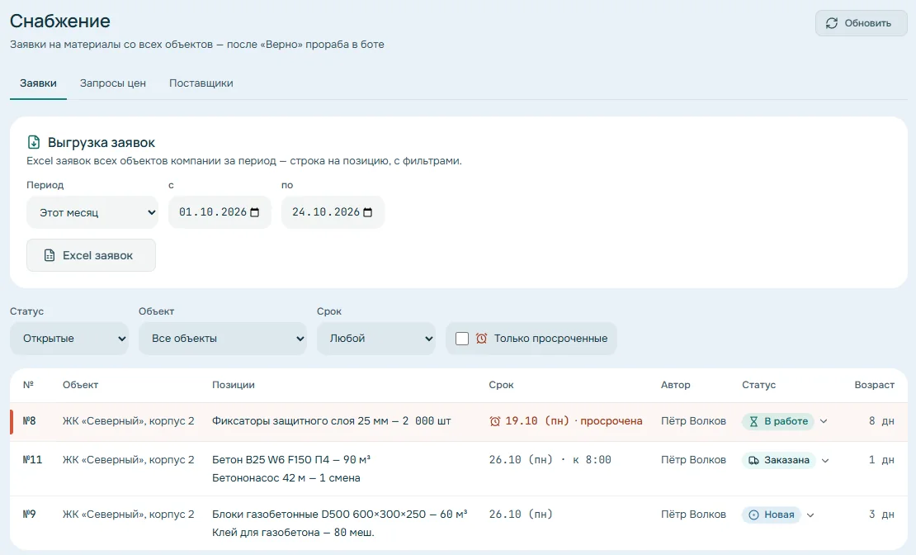Click the Клей для газобетона position line
The height and width of the screenshot is (555, 916).
click(x=293, y=533)
